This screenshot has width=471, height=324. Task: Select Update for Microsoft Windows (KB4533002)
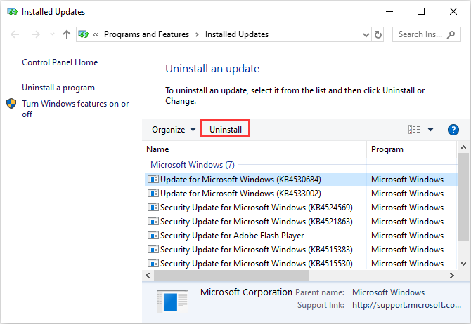(301, 194)
